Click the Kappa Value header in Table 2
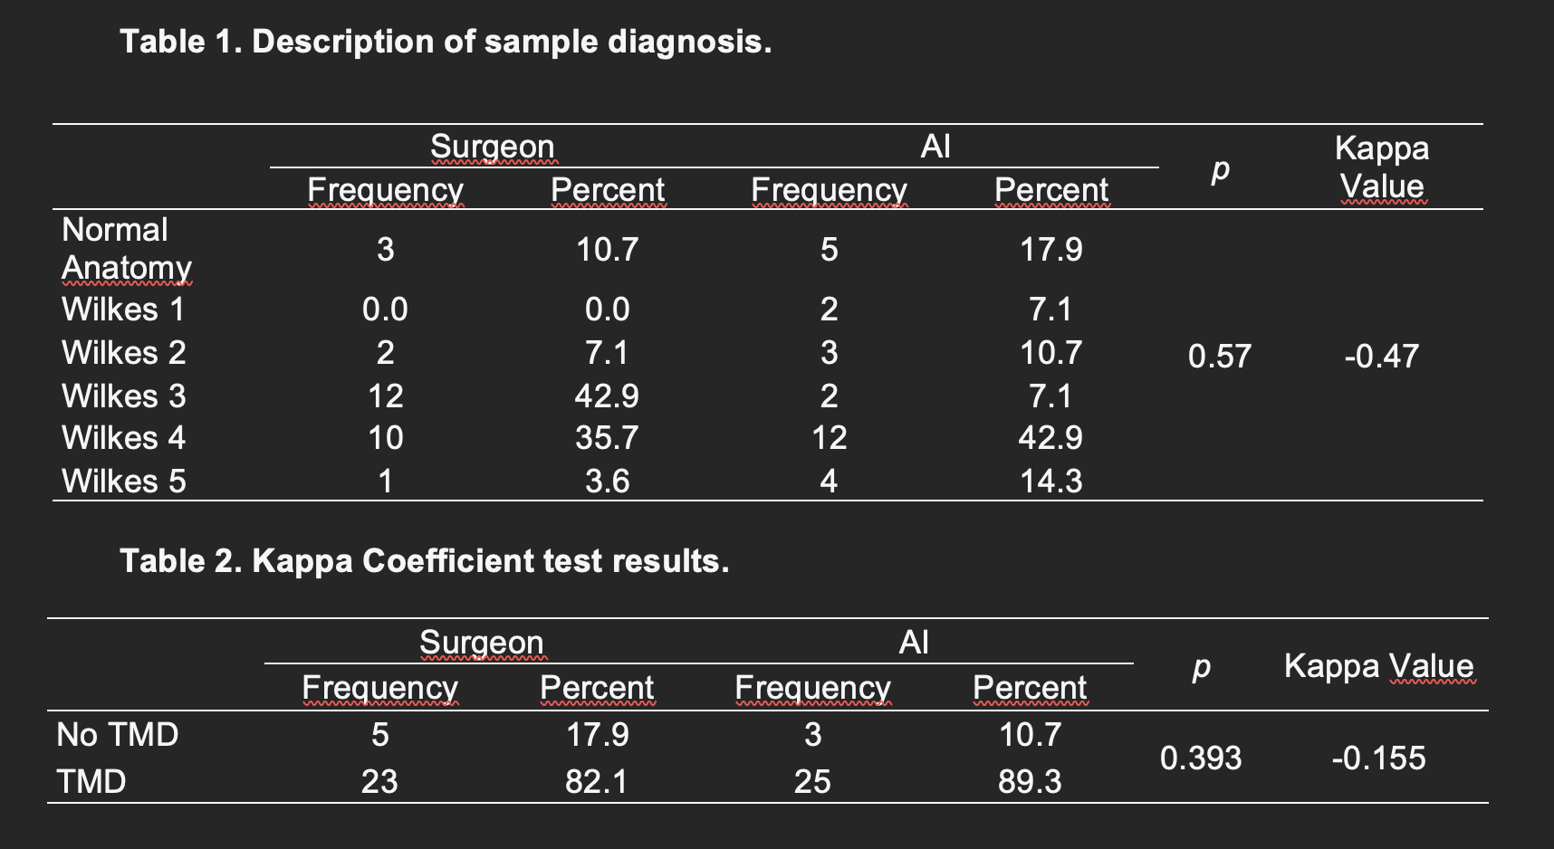 [1378, 666]
